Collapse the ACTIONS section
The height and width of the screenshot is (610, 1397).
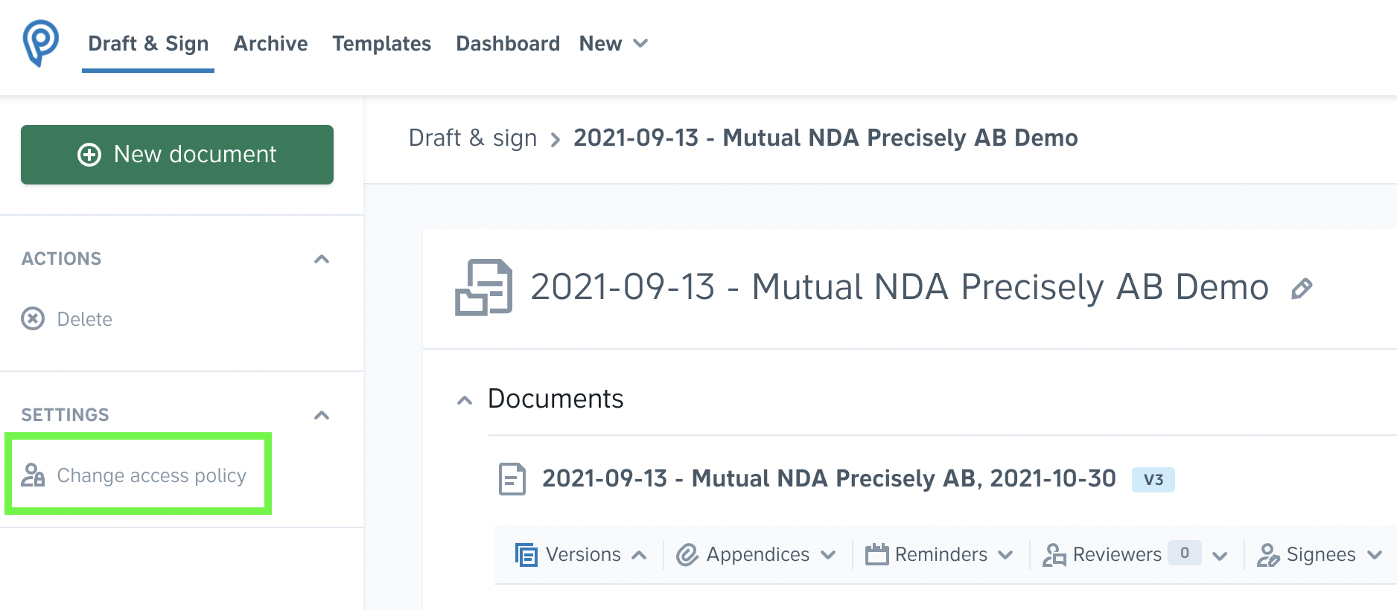coord(322,259)
